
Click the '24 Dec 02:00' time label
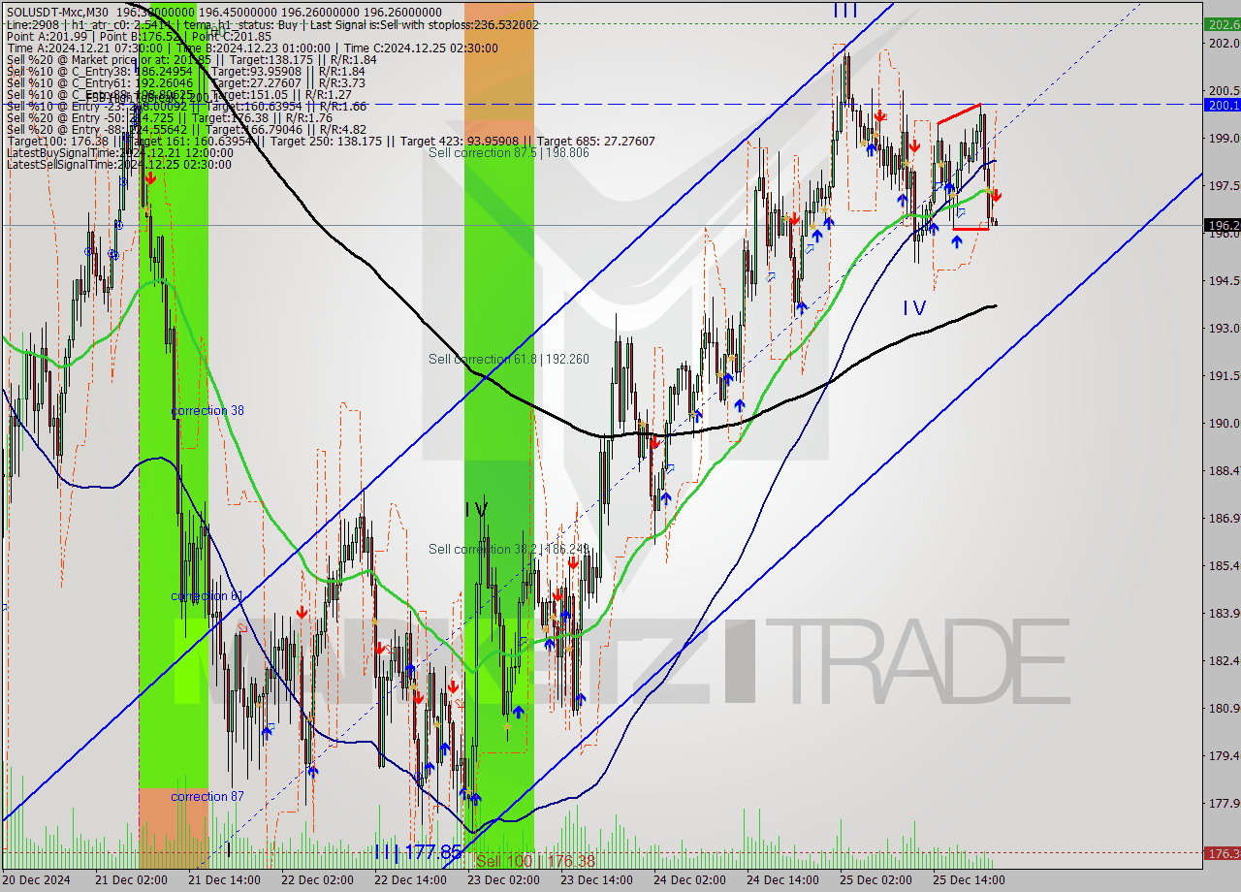point(689,880)
